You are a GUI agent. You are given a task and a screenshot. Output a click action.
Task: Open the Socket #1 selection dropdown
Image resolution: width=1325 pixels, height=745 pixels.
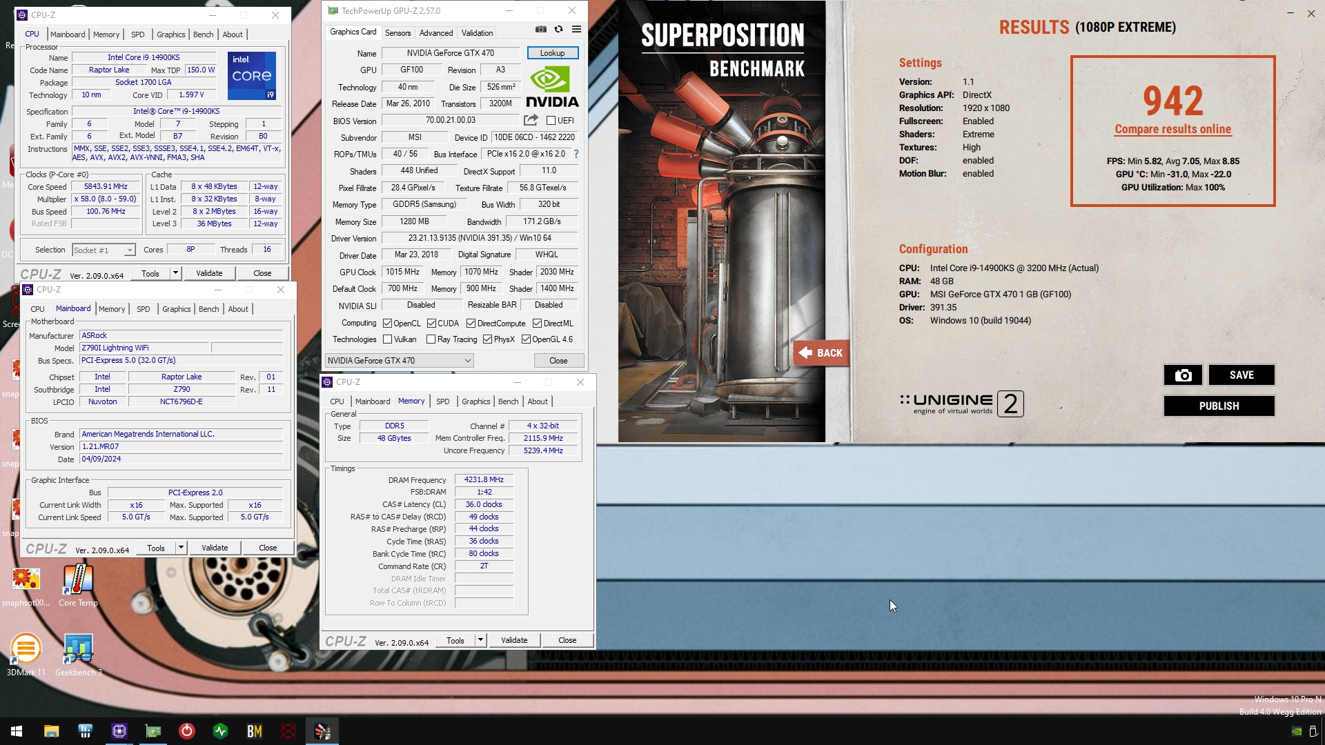(x=104, y=250)
